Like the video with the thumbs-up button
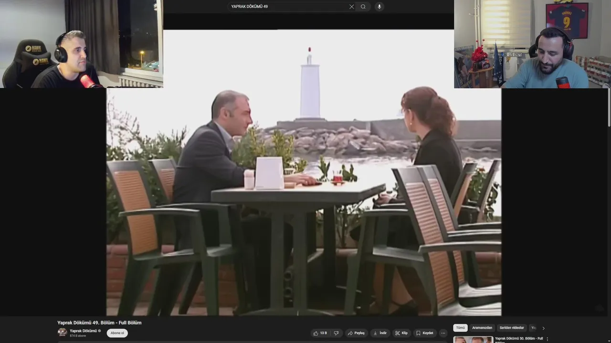Viewport: 611px width, 343px height. pos(320,333)
